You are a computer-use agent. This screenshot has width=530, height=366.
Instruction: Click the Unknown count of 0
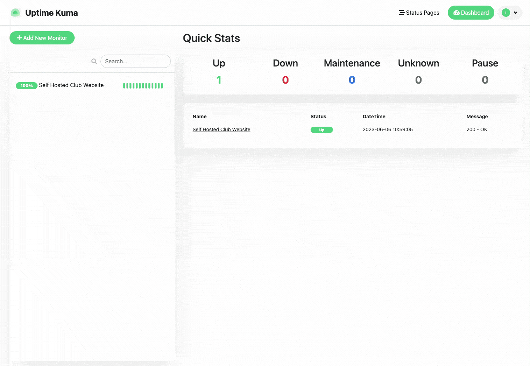418,80
